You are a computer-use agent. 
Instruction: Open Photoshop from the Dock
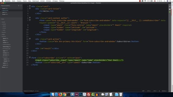pos(81,94)
